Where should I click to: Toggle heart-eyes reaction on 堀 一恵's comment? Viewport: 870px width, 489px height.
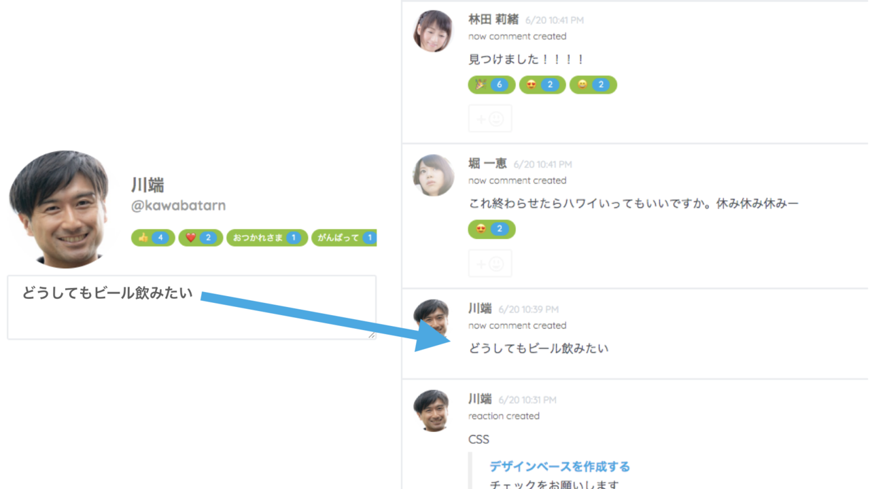coord(491,230)
